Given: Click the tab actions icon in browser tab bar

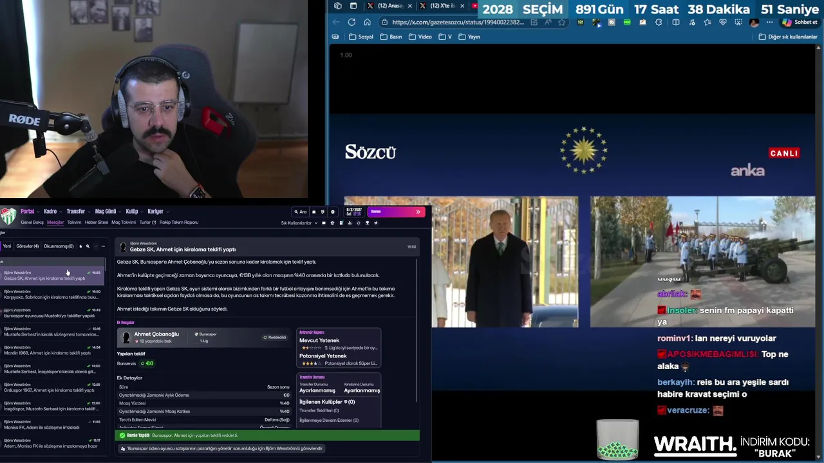Looking at the screenshot, I should coord(353,6).
